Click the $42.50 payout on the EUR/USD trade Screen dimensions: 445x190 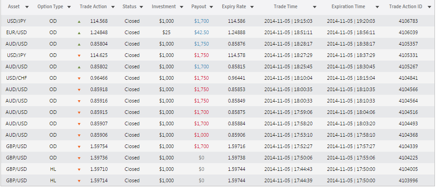(x=202, y=32)
